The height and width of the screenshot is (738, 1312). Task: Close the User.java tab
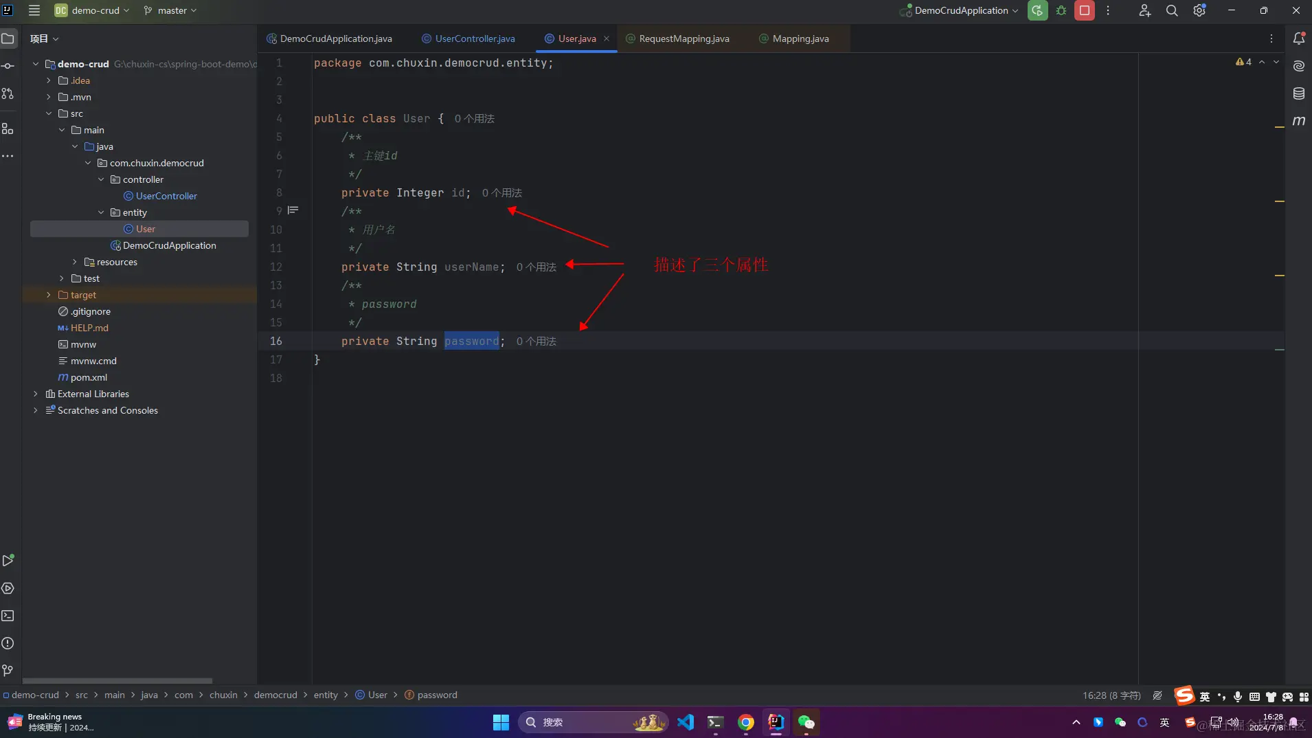tap(607, 38)
